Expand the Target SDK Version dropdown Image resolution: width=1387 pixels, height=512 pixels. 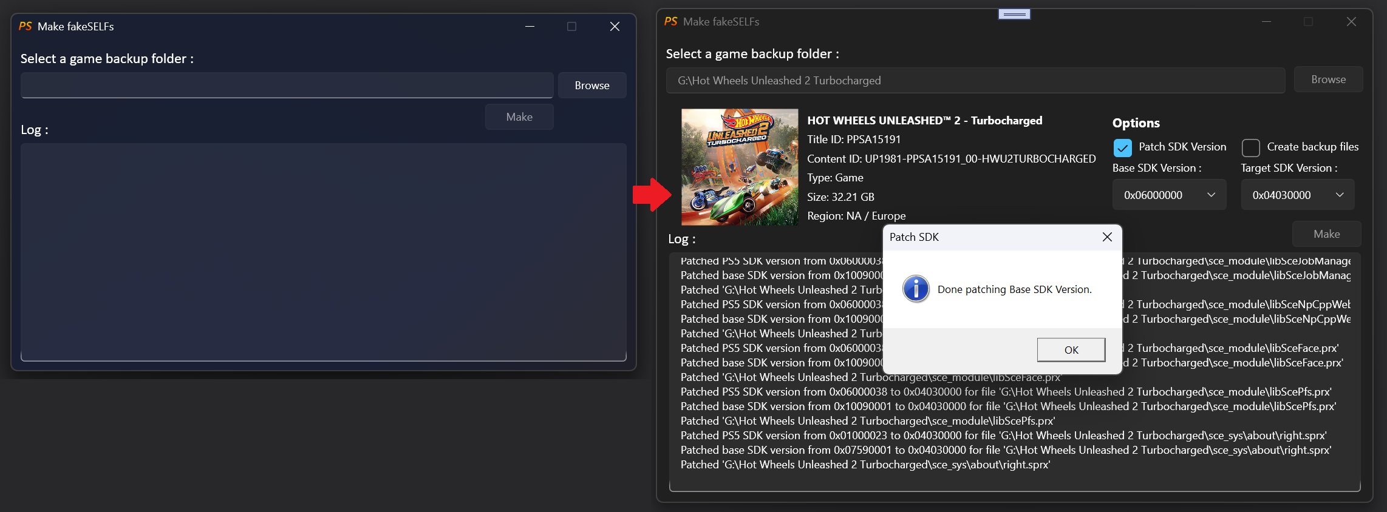(1297, 195)
